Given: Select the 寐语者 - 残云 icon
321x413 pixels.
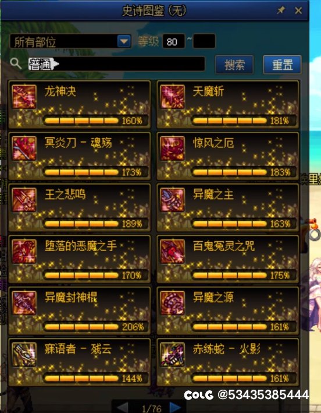Looking at the screenshot, I should tap(24, 355).
